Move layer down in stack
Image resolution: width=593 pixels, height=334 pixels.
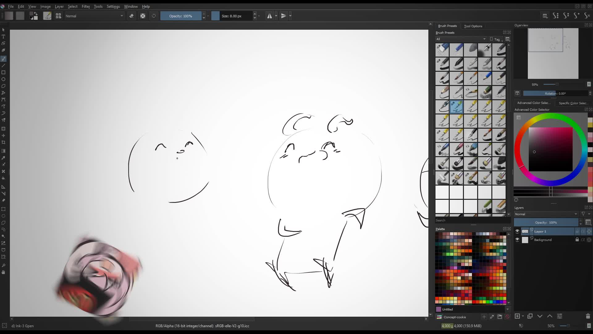540,316
